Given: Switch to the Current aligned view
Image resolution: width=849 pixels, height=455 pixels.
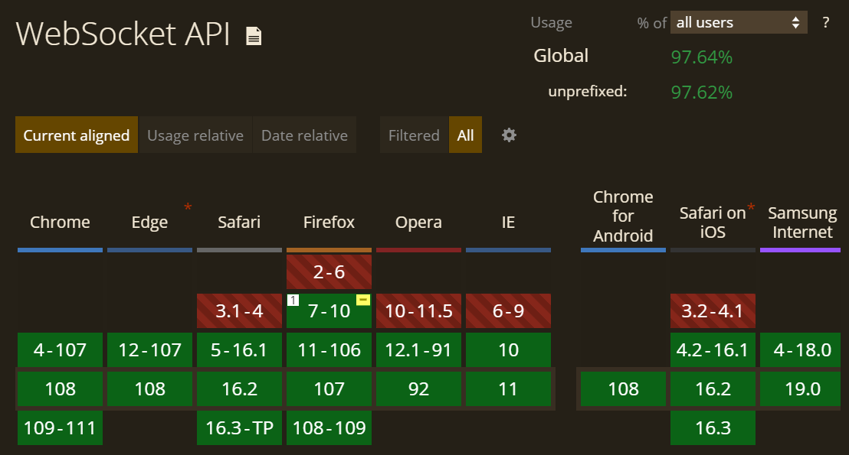Looking at the screenshot, I should (x=77, y=135).
